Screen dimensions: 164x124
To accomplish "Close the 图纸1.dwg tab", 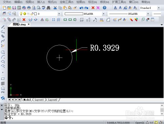I will (29, 24).
